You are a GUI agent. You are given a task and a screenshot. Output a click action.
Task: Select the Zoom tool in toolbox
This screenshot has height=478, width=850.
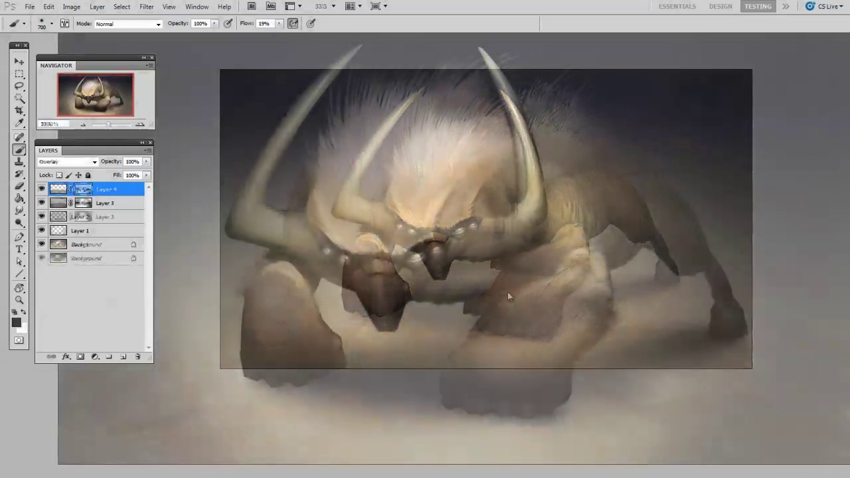19,300
